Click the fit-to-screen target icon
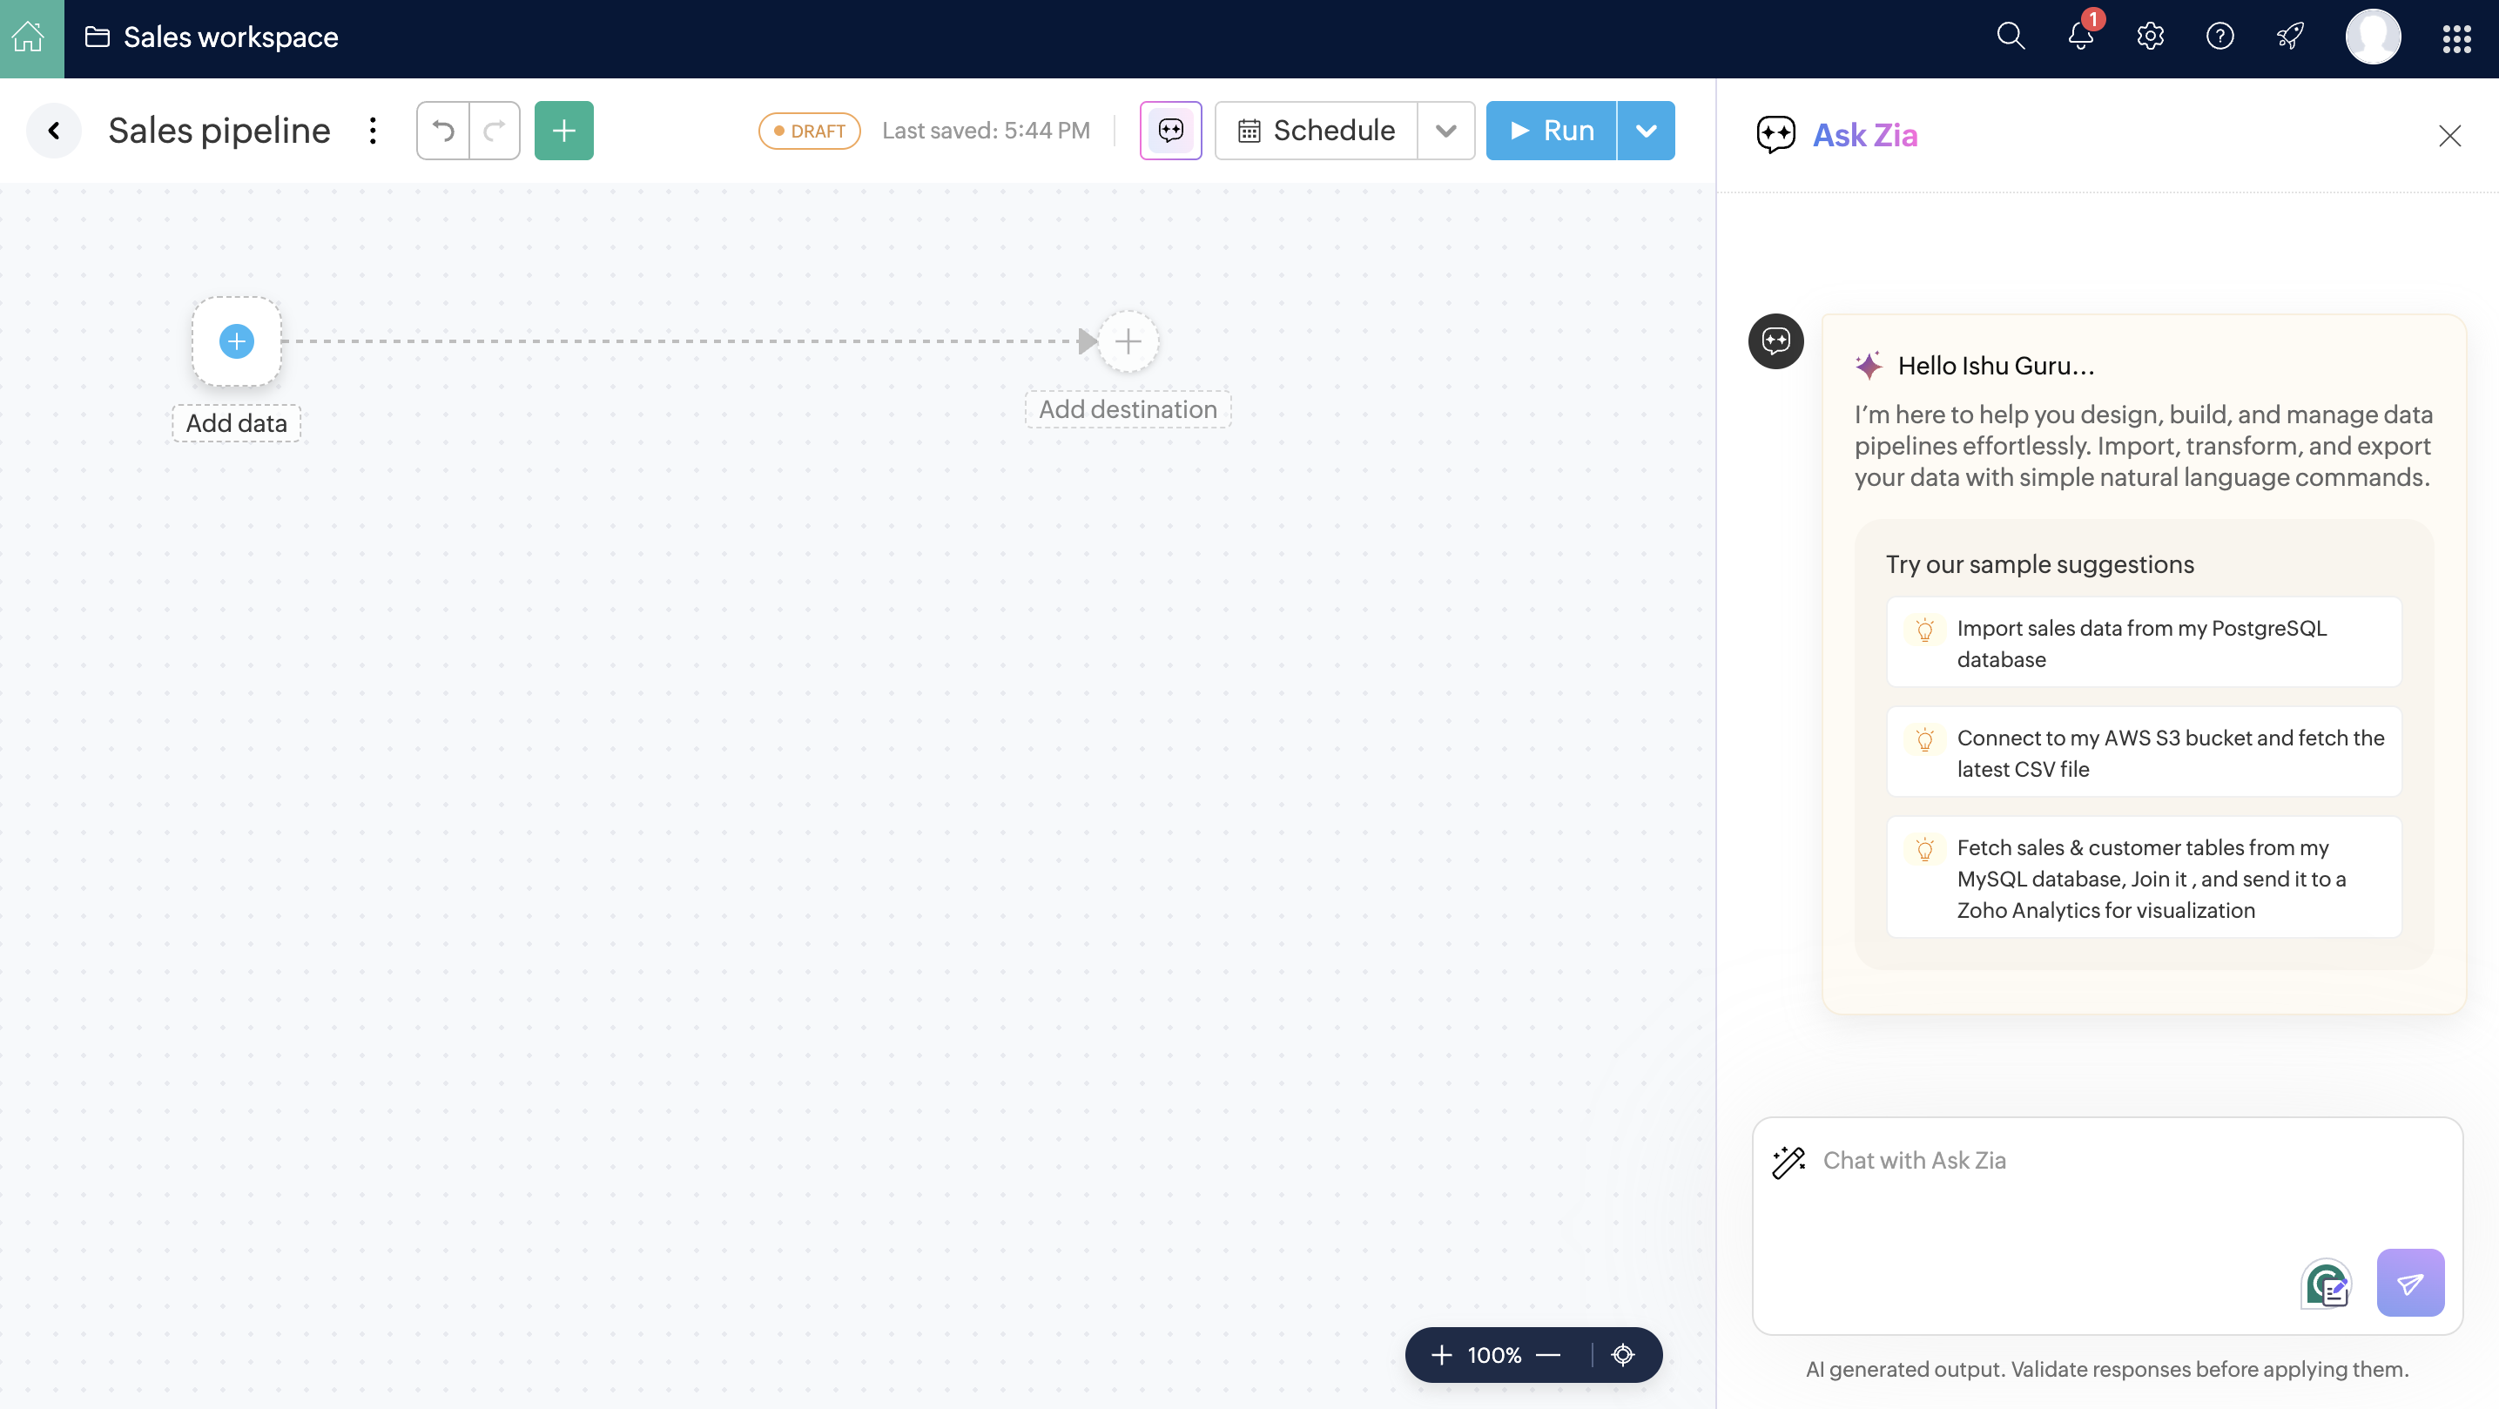The height and width of the screenshot is (1409, 2499). pyautogui.click(x=1623, y=1355)
